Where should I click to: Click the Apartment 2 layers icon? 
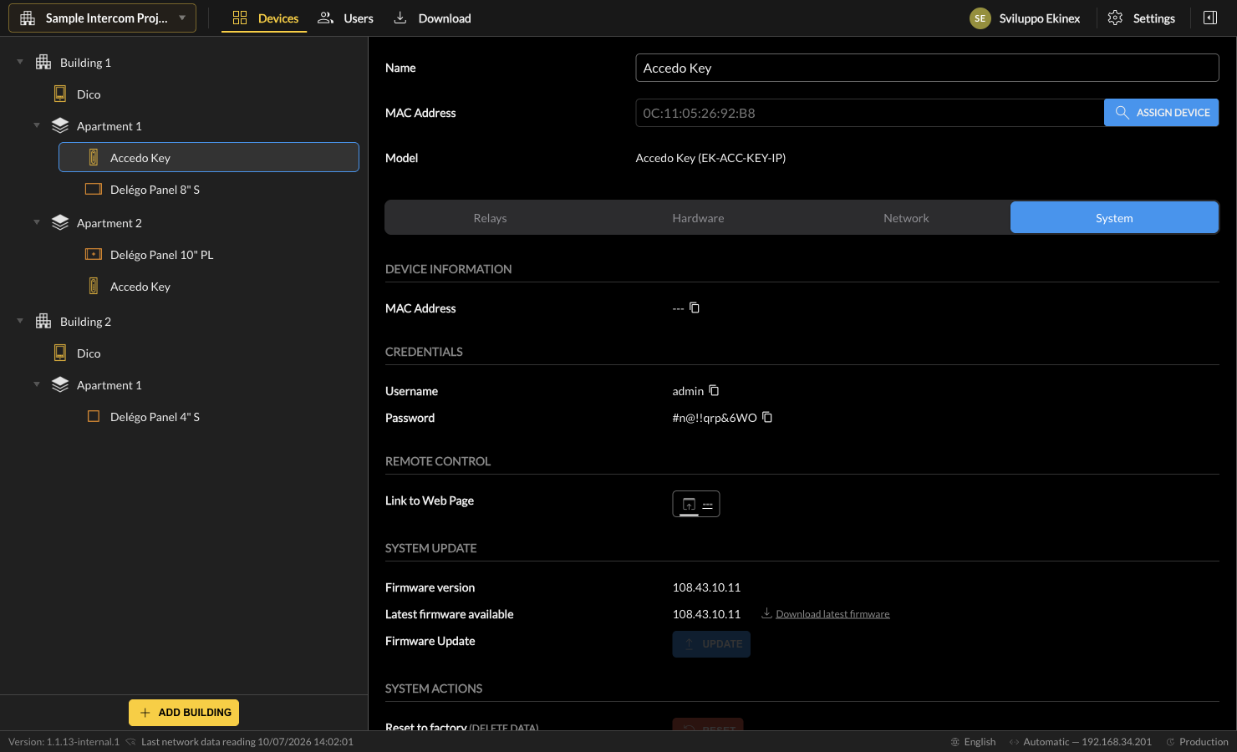60,222
